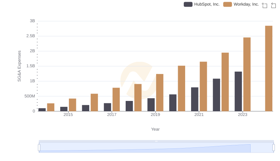Click the HubSpot bar left of 2021
Image resolution: width=280 pixels, height=161 pixels.
pos(195,100)
